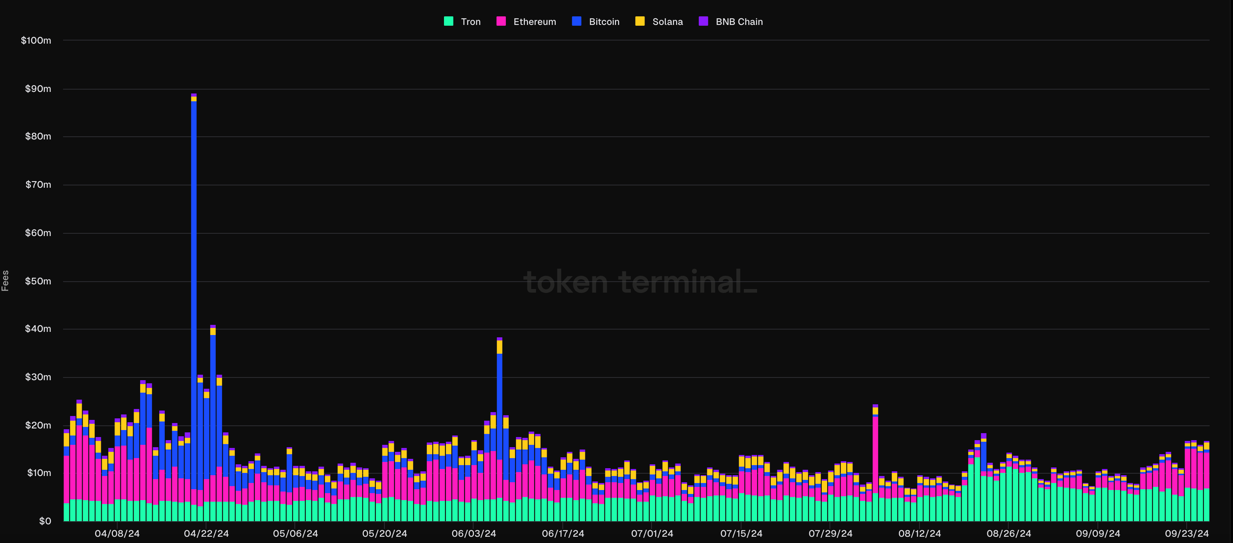Click the Fees vertical axis title

point(5,280)
